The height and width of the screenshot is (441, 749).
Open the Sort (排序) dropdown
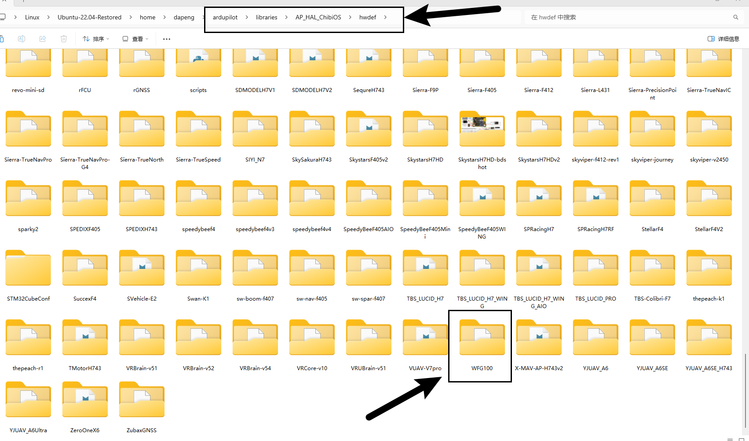(95, 39)
